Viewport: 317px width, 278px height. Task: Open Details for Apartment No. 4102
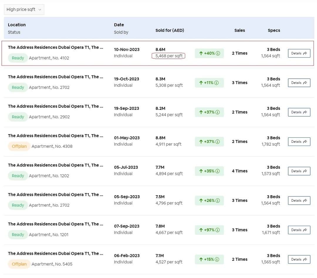299,53
